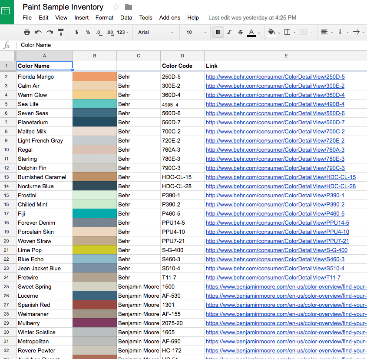Open text wrapping options

(356, 32)
